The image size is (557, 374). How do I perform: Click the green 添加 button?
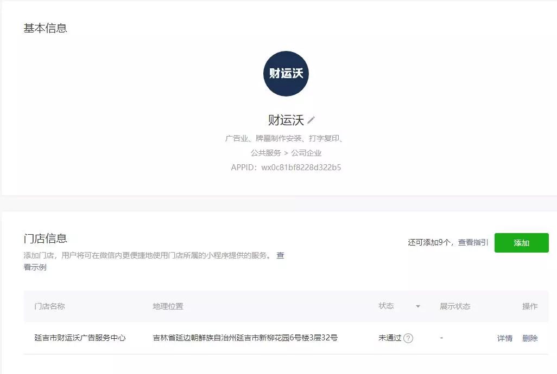click(x=522, y=243)
